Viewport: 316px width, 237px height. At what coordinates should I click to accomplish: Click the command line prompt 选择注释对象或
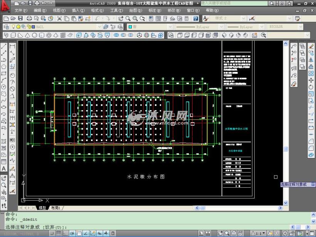pyautogui.click(x=22, y=227)
